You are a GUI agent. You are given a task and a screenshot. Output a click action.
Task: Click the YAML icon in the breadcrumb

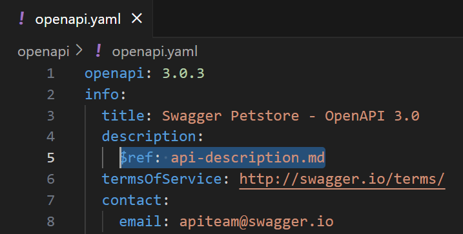[99, 51]
